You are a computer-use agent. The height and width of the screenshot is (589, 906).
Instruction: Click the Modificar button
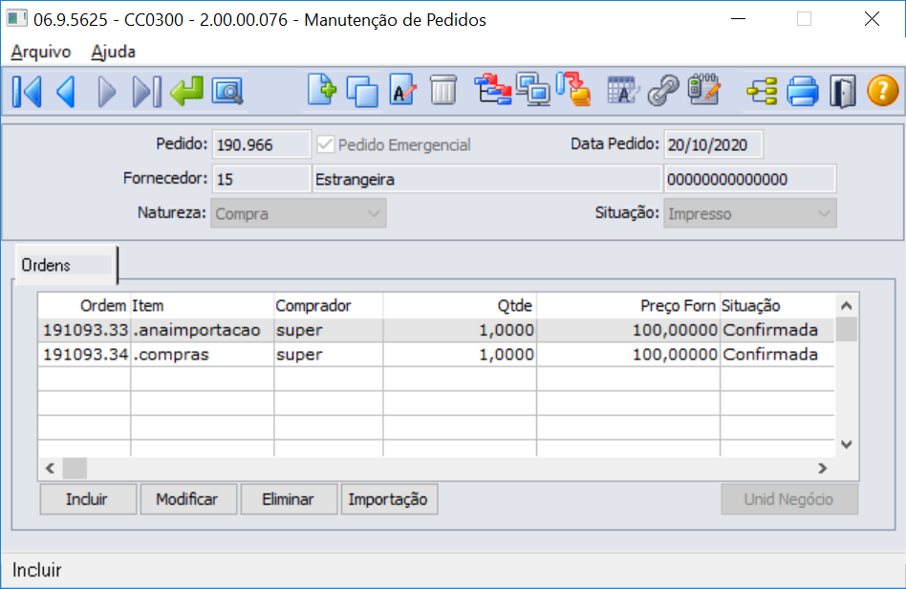click(x=188, y=499)
